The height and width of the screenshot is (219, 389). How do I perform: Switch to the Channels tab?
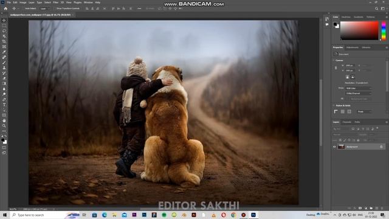point(347,122)
